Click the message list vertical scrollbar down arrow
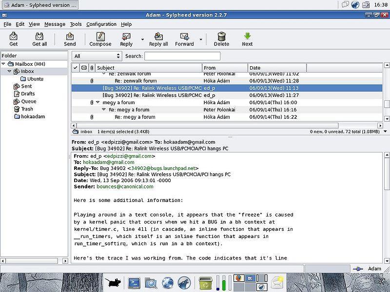Image resolution: width=390 pixels, height=292 pixels. click(387, 118)
